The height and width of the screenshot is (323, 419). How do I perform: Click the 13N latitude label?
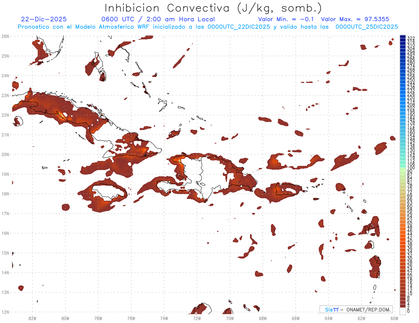pos(5,292)
